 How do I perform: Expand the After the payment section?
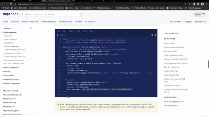pyautogui.click(x=2, y=91)
